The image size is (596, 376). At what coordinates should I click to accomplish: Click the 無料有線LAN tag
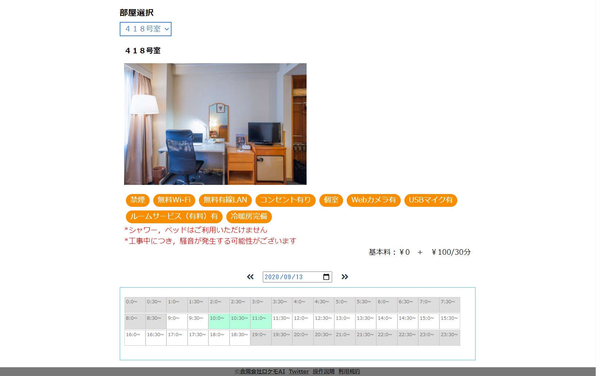(225, 200)
